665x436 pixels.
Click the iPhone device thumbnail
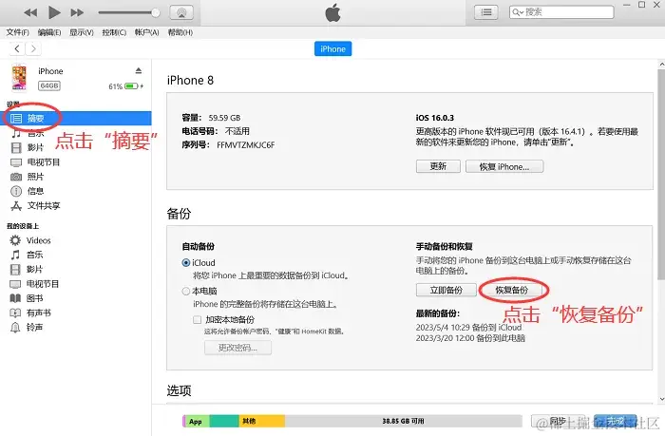coord(19,77)
